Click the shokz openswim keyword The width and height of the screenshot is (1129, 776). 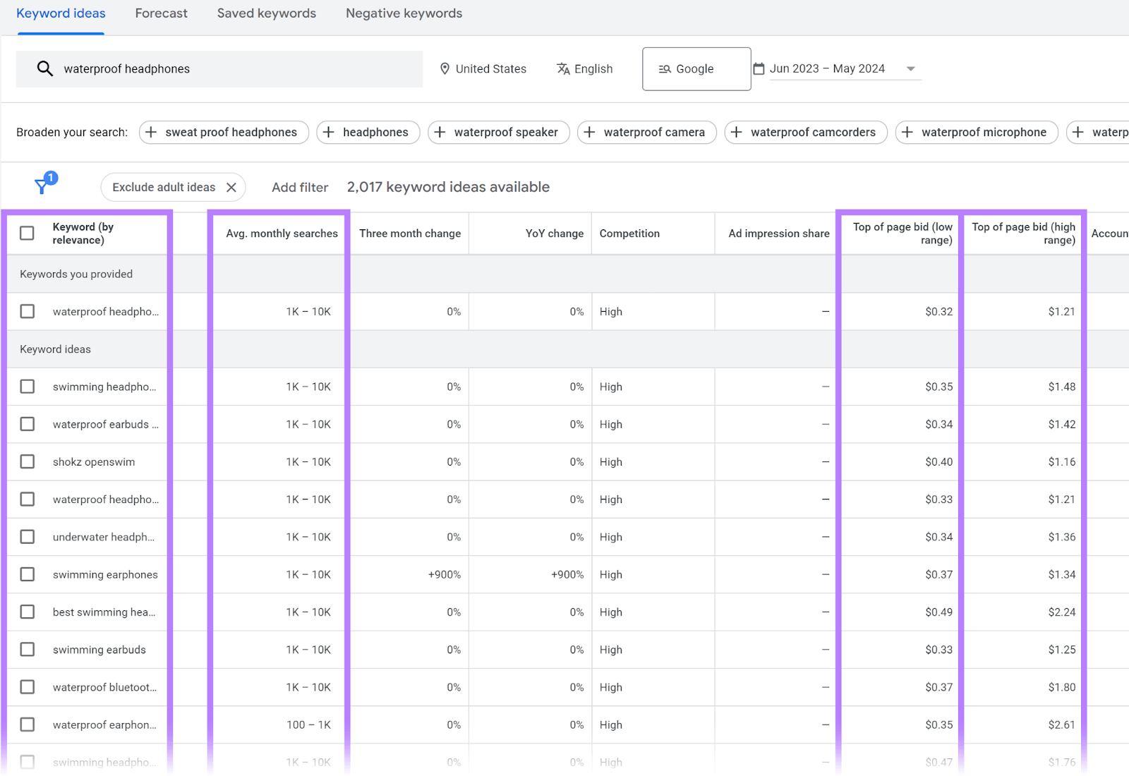(94, 462)
